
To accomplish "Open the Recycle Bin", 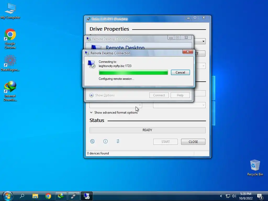I will tap(255, 168).
